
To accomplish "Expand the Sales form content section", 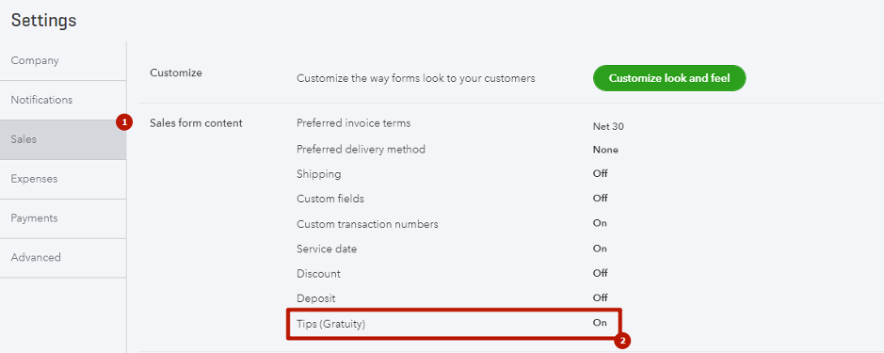I will click(x=196, y=123).
